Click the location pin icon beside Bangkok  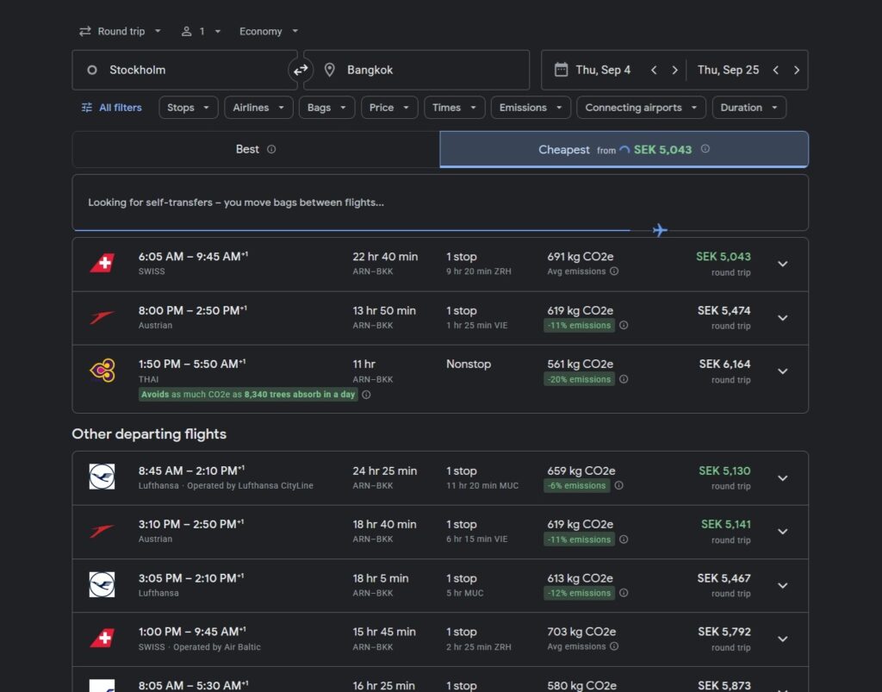coord(330,70)
